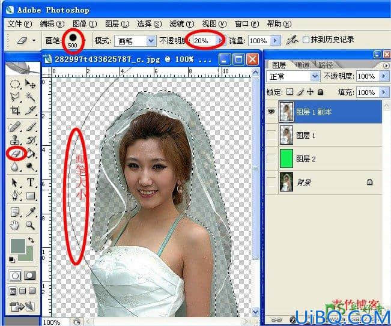The width and height of the screenshot is (391, 326).
Task: Show the 图层 1 layer
Action: 271,135
